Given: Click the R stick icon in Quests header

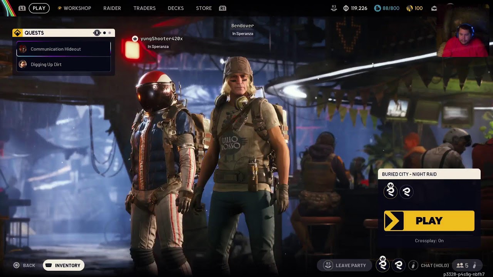Looking at the screenshot, I should point(97,33).
